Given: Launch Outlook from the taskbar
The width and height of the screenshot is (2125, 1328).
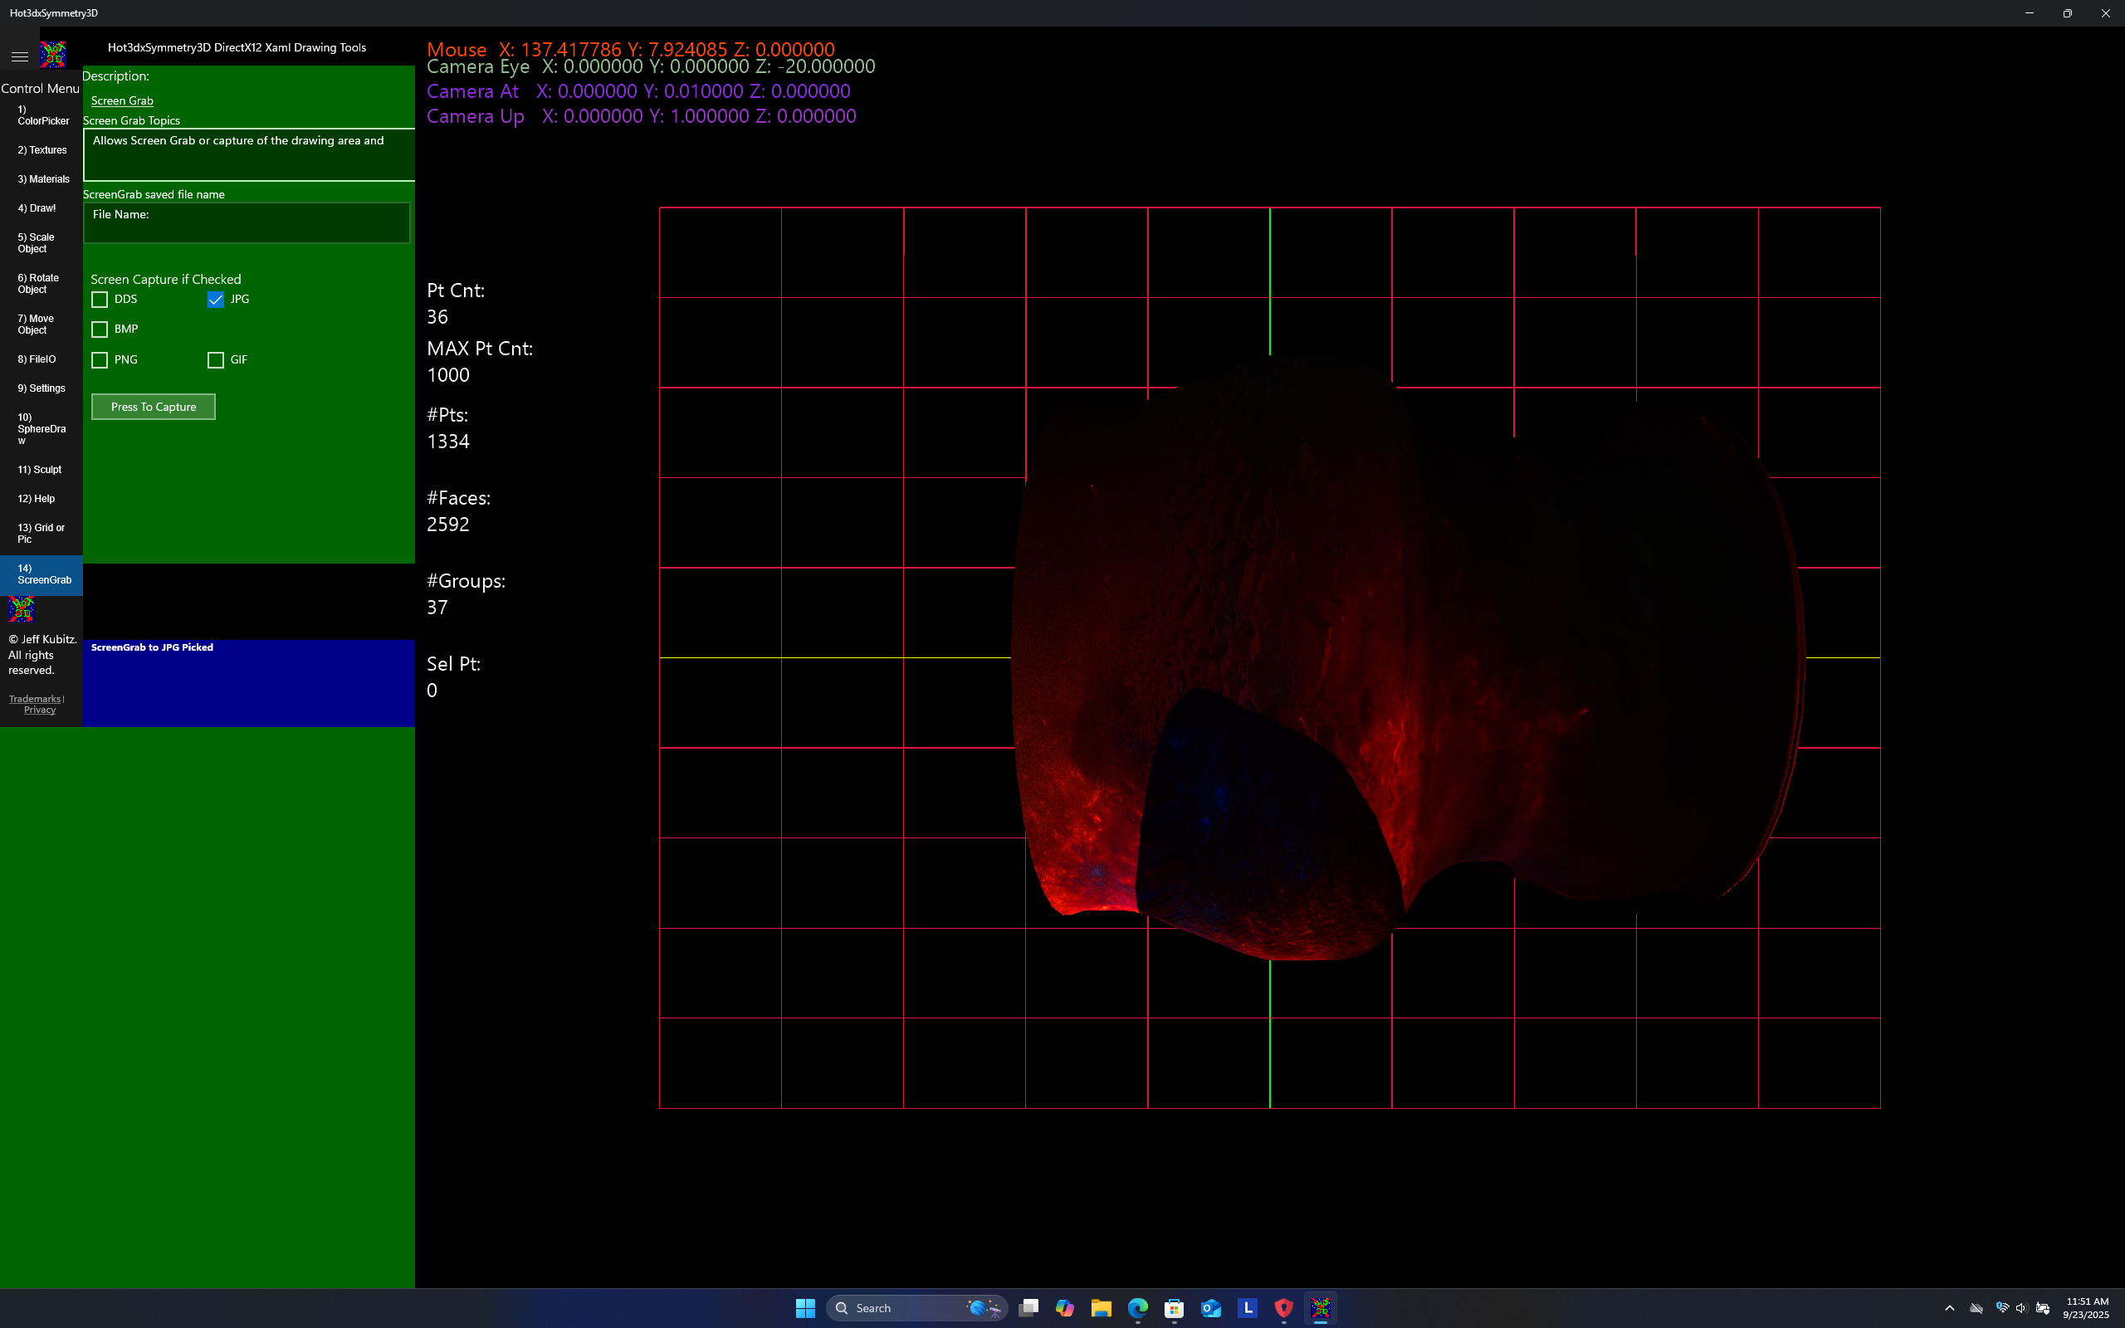Looking at the screenshot, I should pyautogui.click(x=1212, y=1308).
